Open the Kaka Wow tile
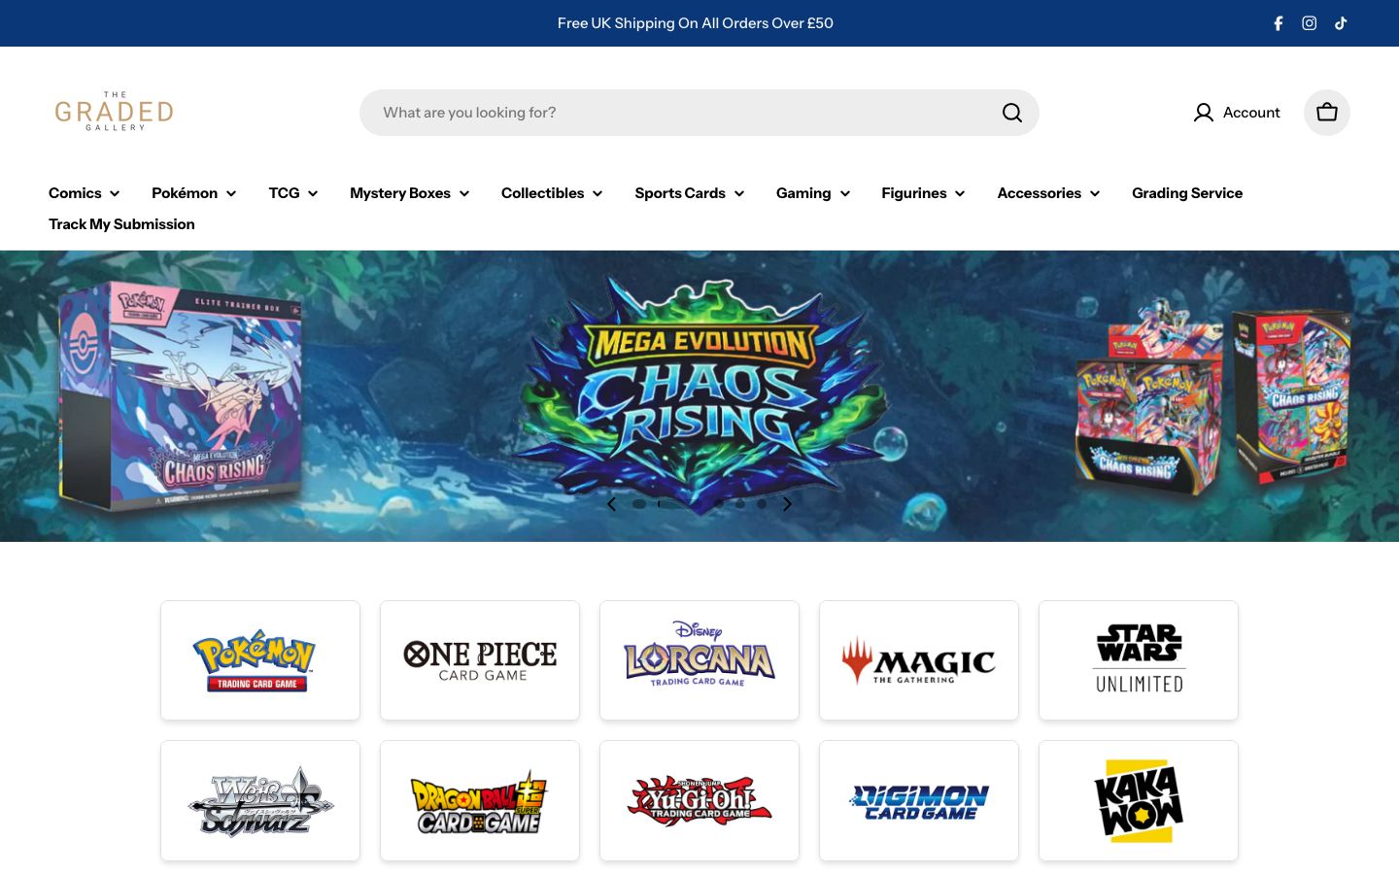1399x874 pixels. point(1139,801)
